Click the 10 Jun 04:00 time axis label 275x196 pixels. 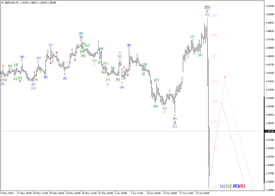point(154,193)
